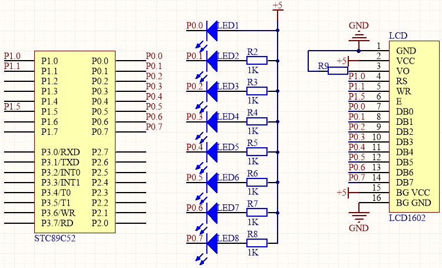
Task: Select resistor R2 symbol
Action: click(x=257, y=59)
